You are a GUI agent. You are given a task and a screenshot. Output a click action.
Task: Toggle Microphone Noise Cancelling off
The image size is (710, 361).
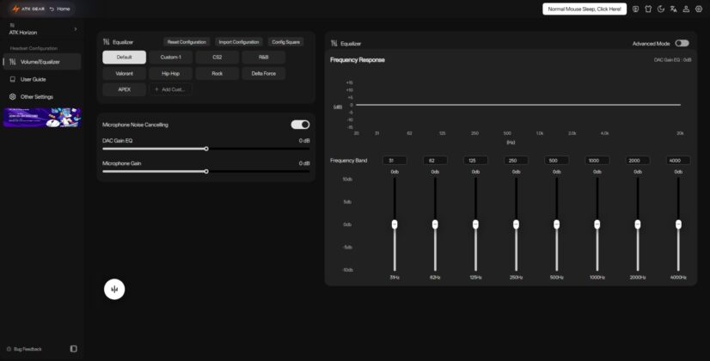[x=300, y=125]
